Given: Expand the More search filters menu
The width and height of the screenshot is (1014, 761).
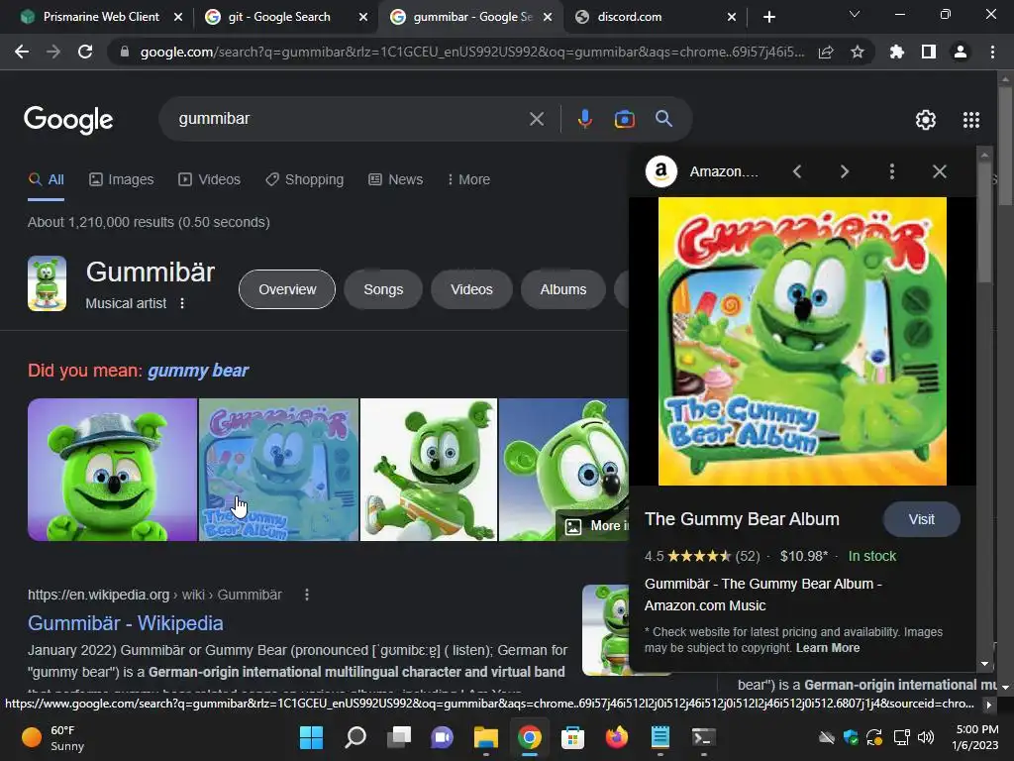Looking at the screenshot, I should pos(468,179).
